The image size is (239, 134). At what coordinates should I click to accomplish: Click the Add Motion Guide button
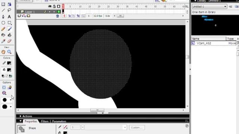click(x=24, y=16)
